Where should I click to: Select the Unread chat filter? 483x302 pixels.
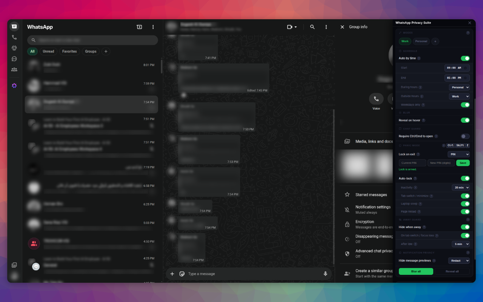(x=48, y=51)
